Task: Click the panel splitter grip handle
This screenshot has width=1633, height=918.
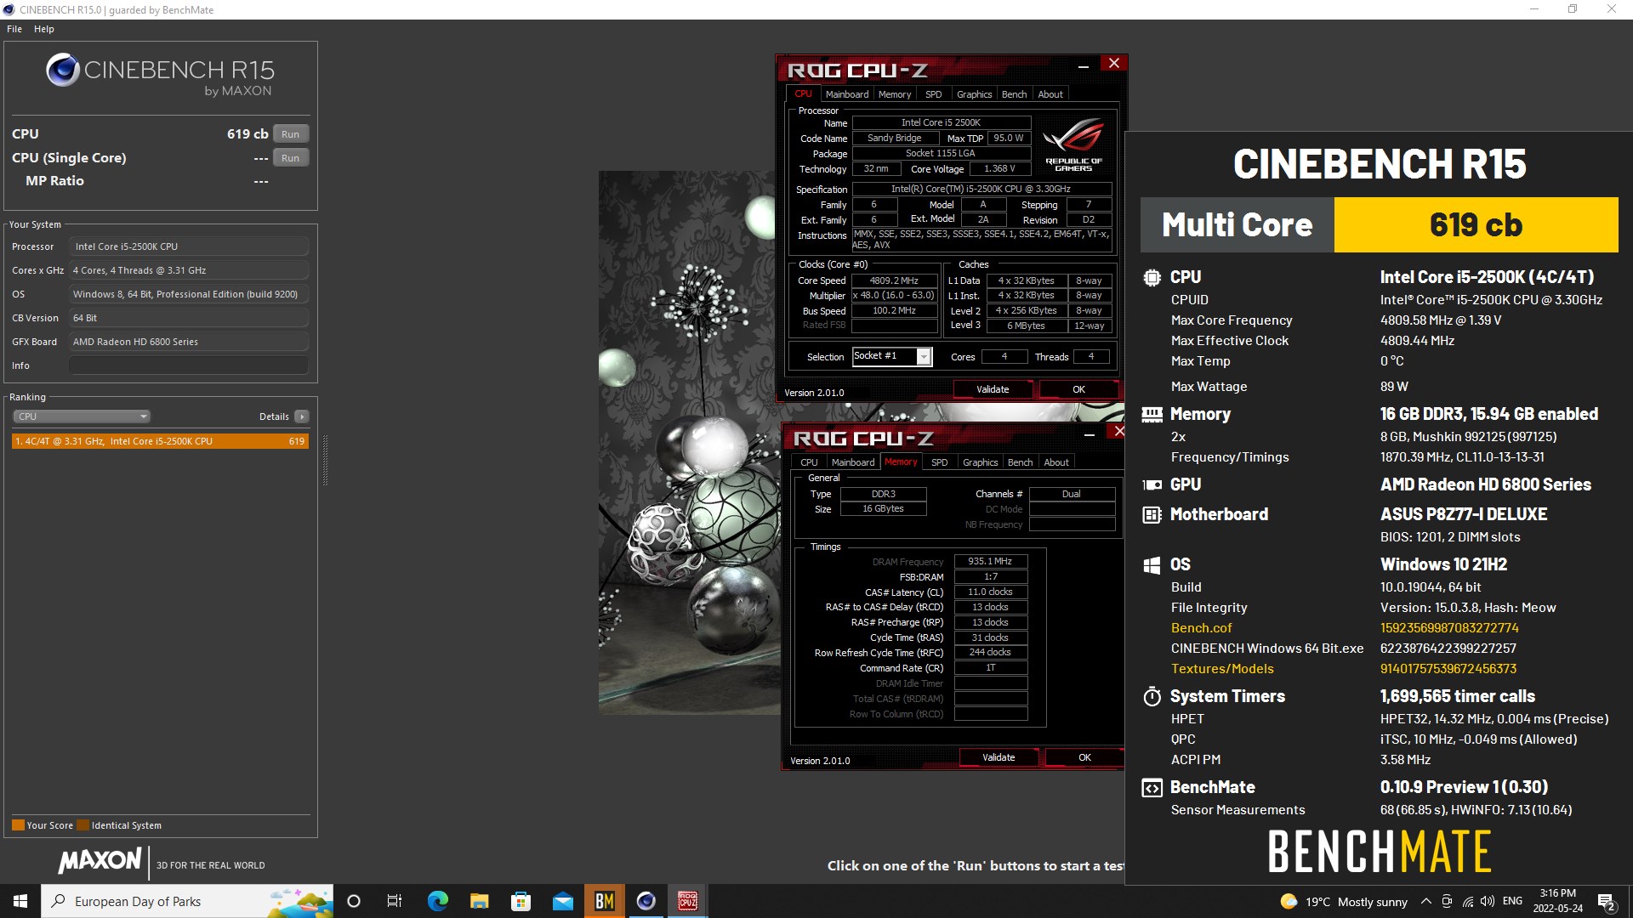Action: [x=325, y=460]
